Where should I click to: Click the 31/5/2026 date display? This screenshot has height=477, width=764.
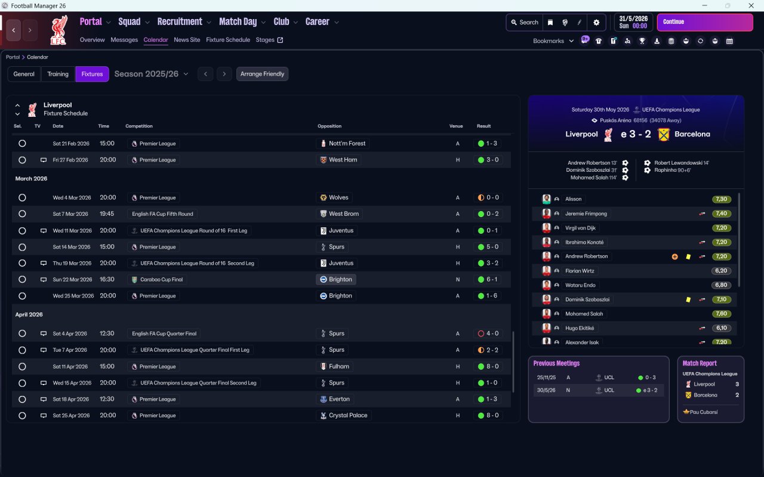634,22
